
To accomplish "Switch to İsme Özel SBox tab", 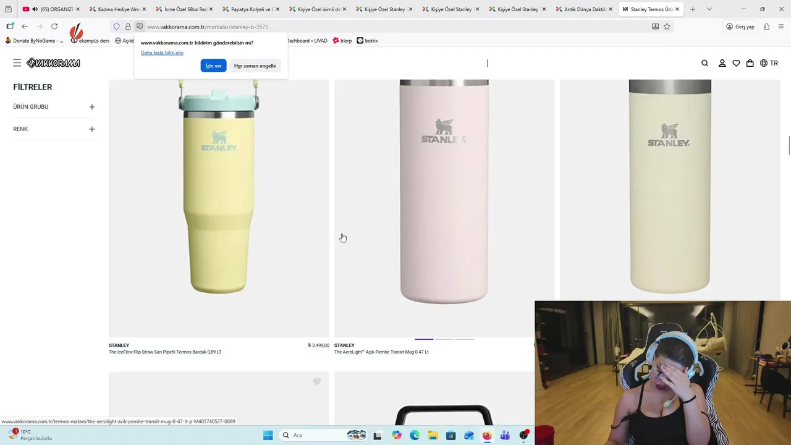I will [184, 9].
